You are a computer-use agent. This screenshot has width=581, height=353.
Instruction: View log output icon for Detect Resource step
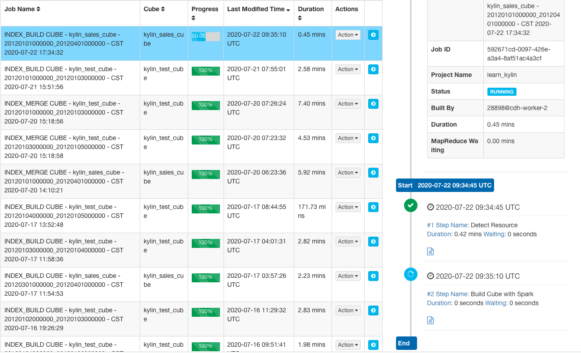pos(430,251)
